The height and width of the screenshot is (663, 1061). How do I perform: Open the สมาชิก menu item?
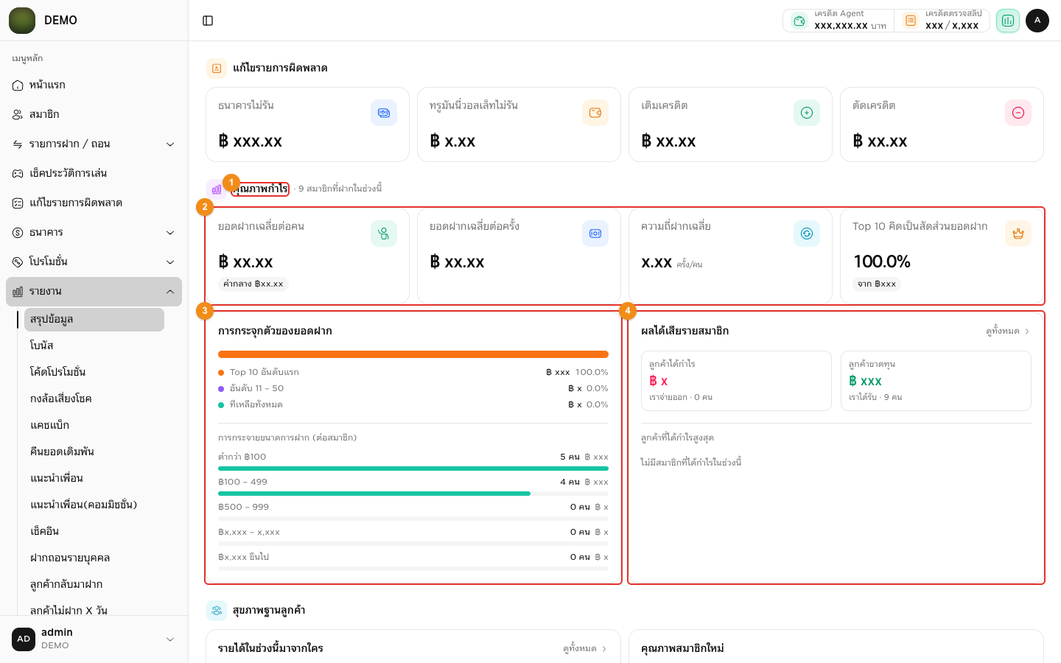coord(94,115)
